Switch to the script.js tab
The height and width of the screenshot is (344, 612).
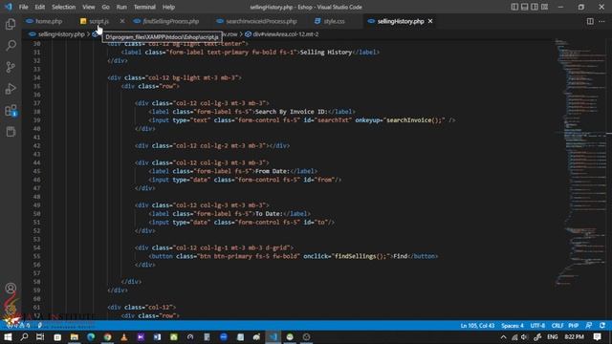click(98, 21)
